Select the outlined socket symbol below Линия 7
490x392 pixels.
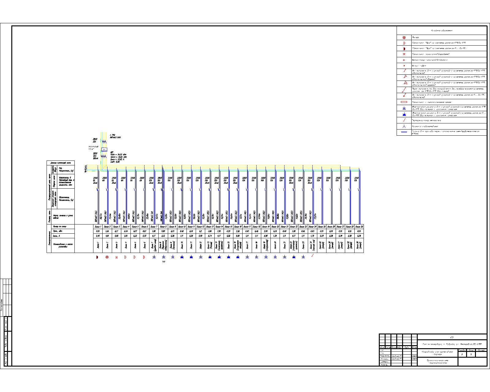click(x=154, y=257)
